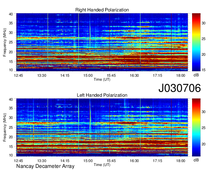Click the 17:15 time tick on right-handed plot
This screenshot has height=170, width=209.
(x=157, y=75)
